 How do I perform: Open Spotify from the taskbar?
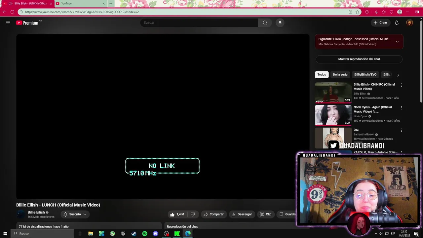(145, 234)
